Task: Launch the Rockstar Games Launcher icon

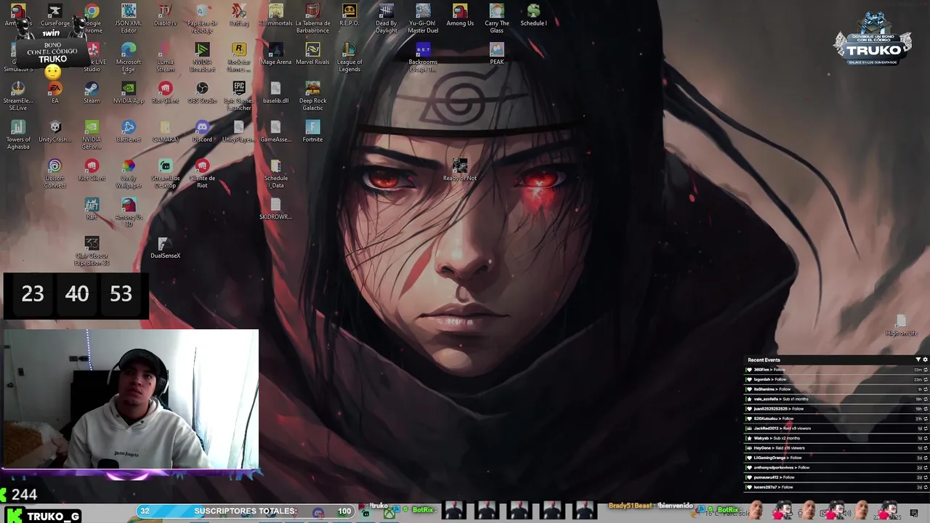Action: tap(239, 57)
